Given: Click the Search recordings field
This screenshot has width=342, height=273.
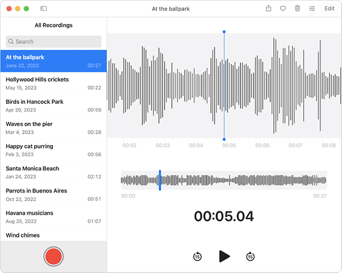Looking at the screenshot, I should coord(54,42).
